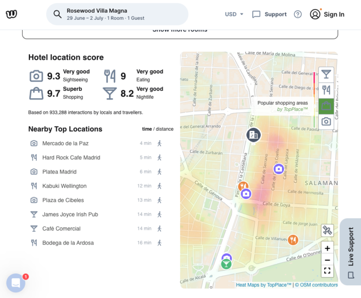
Task: Select Café Comercial location
Action: [62, 229]
